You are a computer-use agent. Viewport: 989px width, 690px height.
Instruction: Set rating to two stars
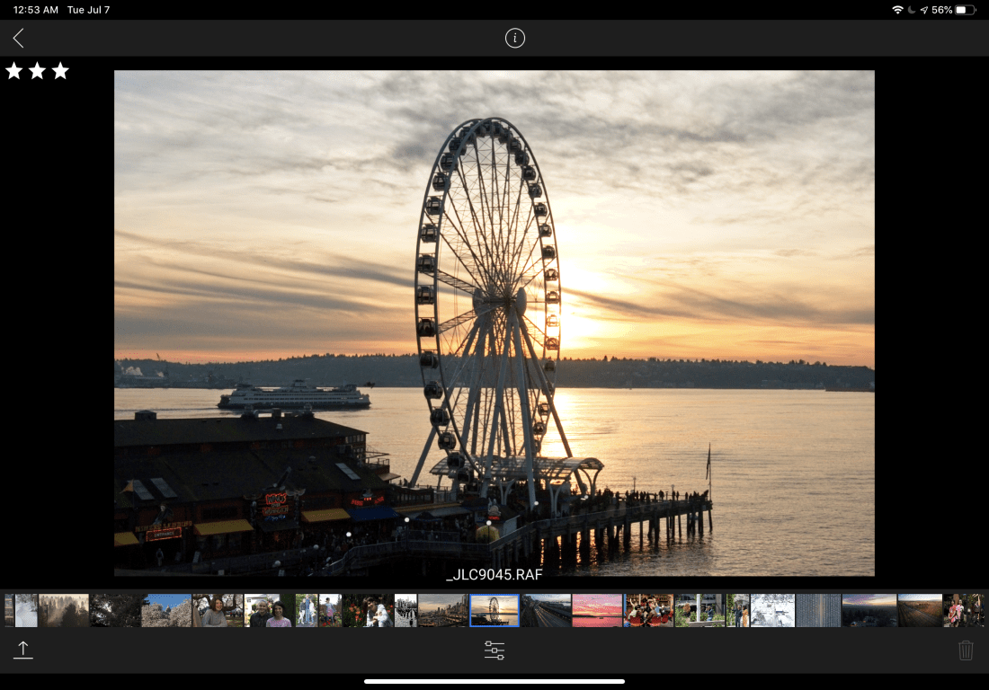37,71
